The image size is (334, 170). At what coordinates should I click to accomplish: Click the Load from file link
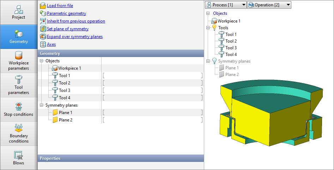pos(60,6)
